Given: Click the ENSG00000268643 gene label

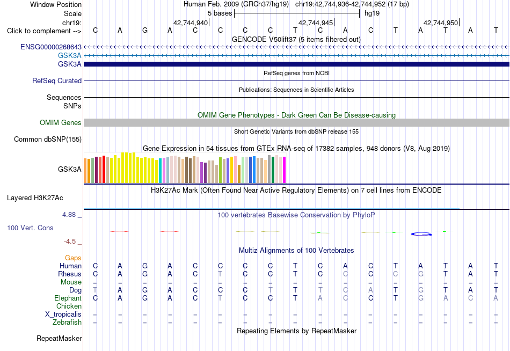Looking at the screenshot, I should (x=51, y=47).
